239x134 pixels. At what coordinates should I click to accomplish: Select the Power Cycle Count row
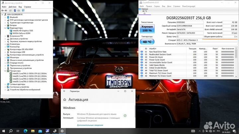tap(187, 60)
